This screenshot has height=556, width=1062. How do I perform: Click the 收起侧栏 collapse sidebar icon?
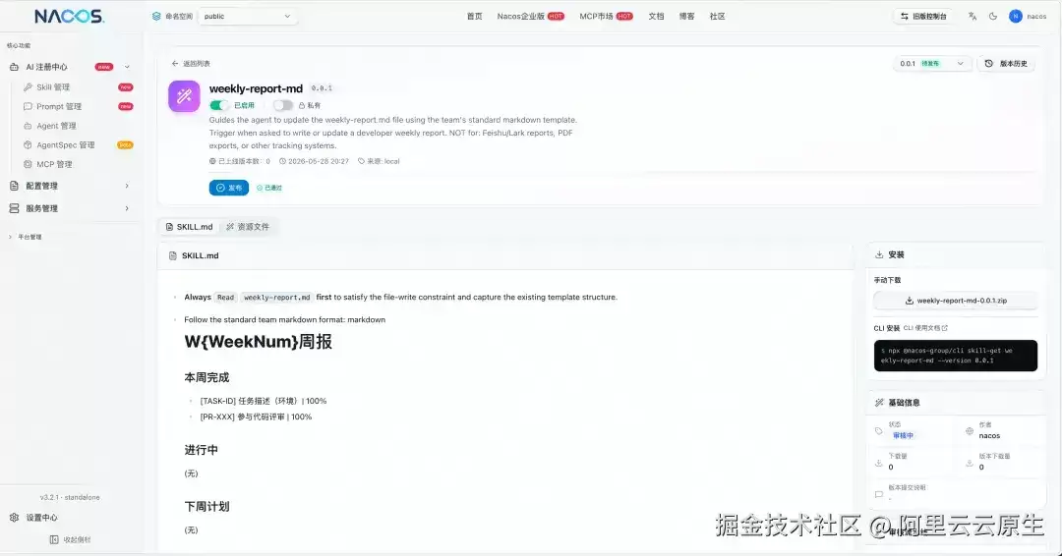(x=54, y=539)
